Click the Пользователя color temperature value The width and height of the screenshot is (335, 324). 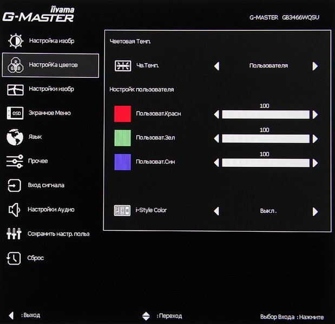[x=268, y=66]
